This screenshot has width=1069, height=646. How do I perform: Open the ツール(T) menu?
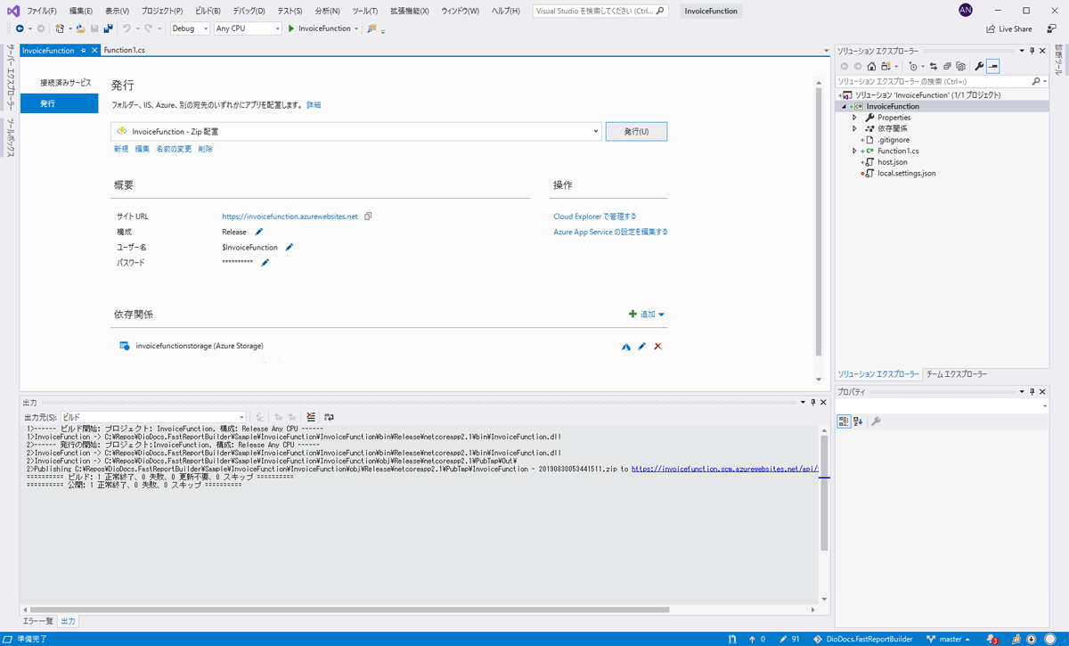point(364,11)
